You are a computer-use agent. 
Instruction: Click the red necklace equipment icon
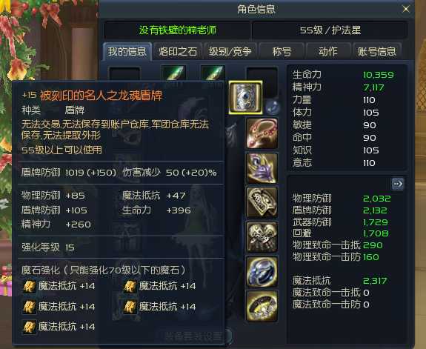click(262, 133)
